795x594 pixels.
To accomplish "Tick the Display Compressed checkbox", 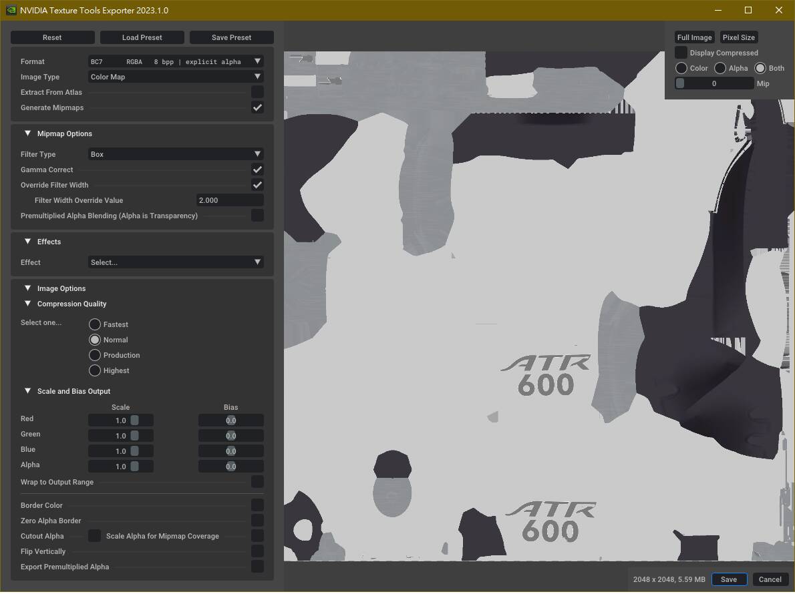I will (681, 53).
